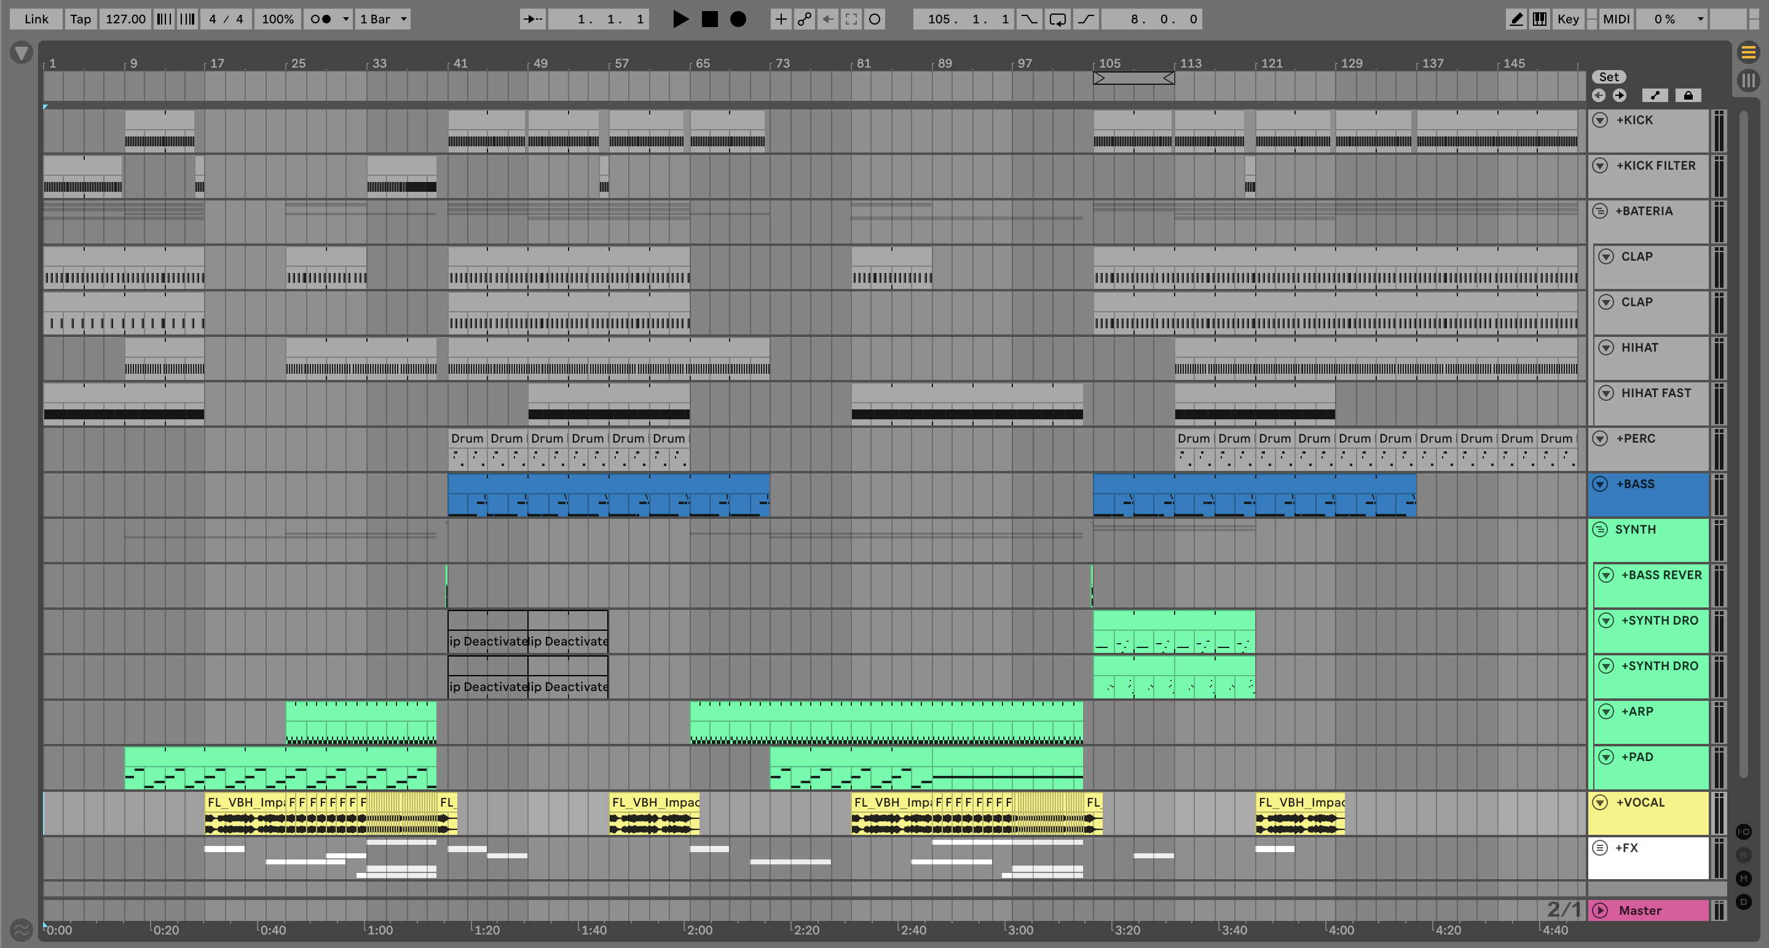Jump to next locator arrow

click(1619, 95)
